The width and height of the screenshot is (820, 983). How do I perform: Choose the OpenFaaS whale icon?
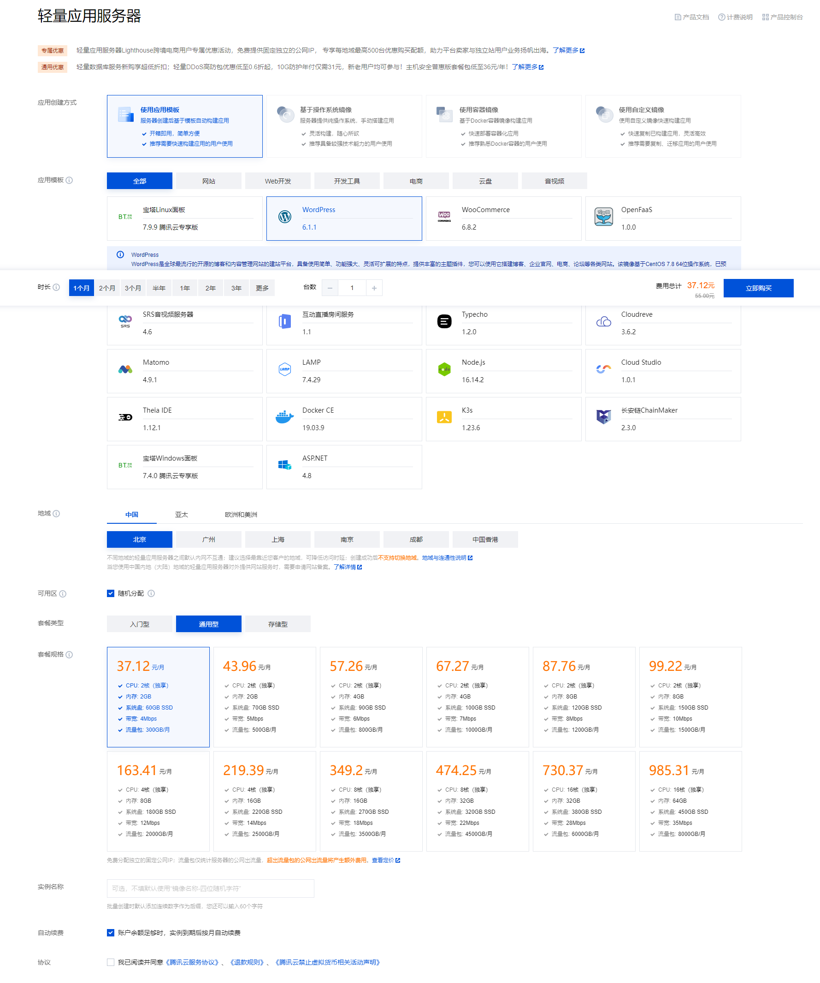(x=604, y=217)
